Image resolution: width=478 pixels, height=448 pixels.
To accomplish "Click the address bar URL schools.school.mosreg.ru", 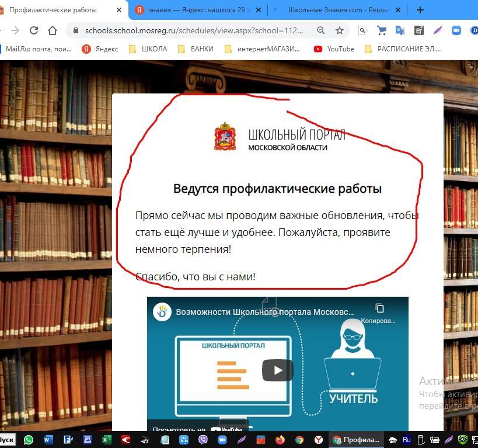I will tap(194, 30).
